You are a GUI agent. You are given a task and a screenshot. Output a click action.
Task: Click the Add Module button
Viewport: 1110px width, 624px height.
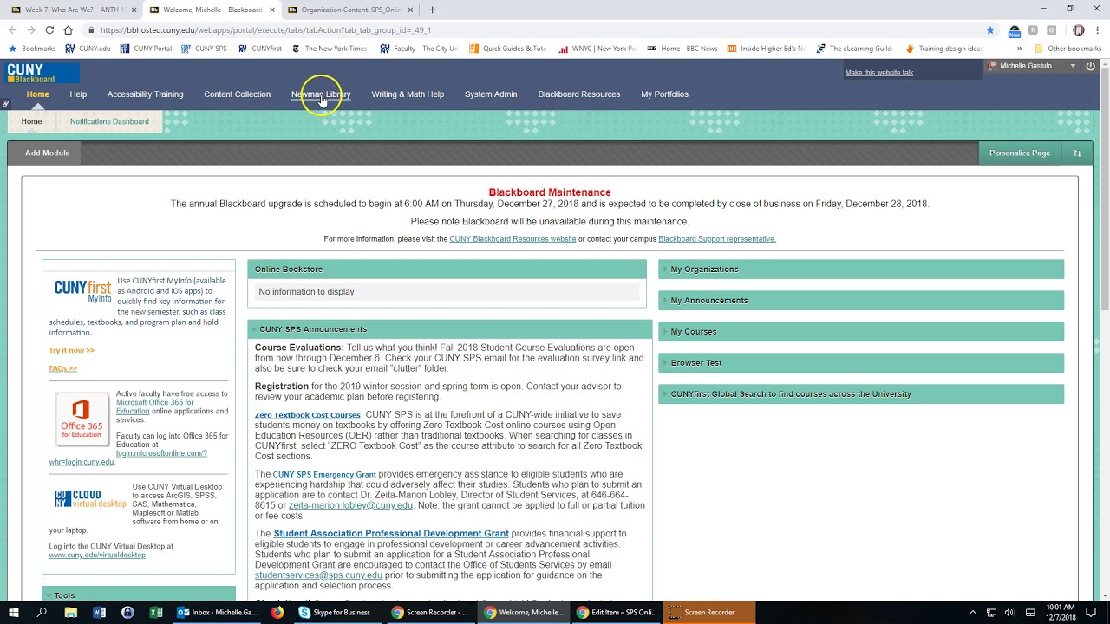[x=47, y=153]
